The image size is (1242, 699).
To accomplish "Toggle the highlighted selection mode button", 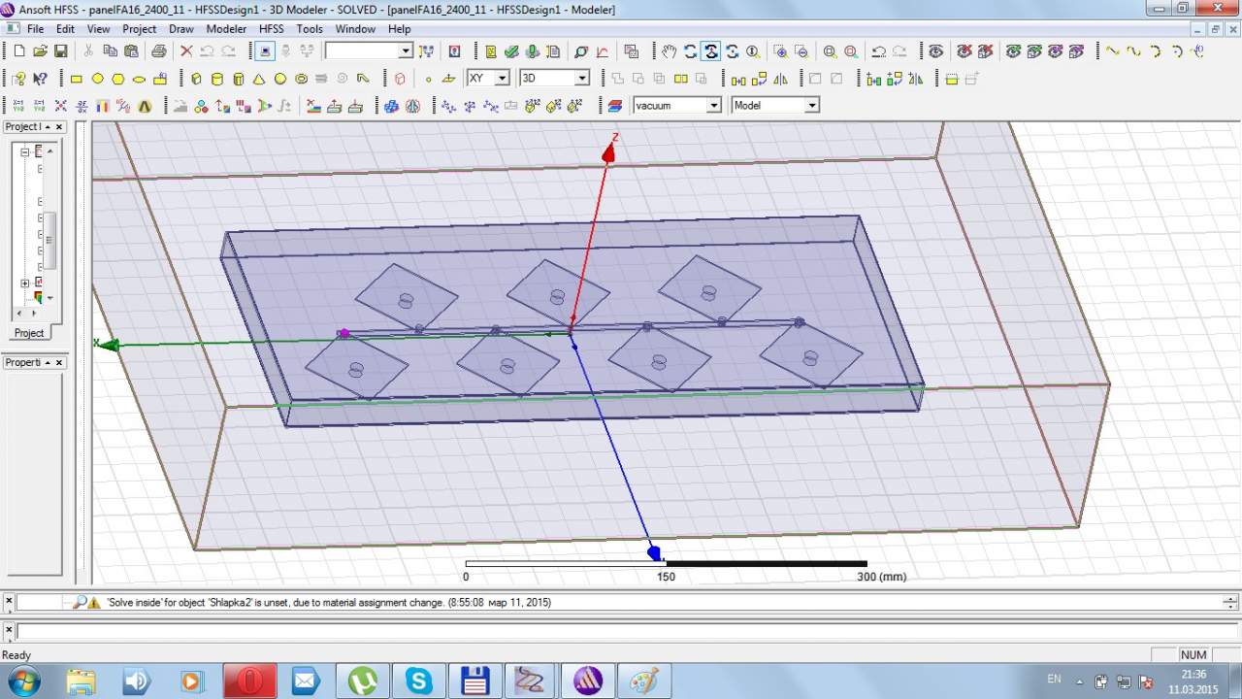I will coord(265,51).
